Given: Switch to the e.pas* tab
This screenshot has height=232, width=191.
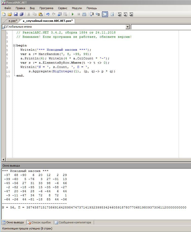Looking at the screenshot, I should tap(13, 21).
